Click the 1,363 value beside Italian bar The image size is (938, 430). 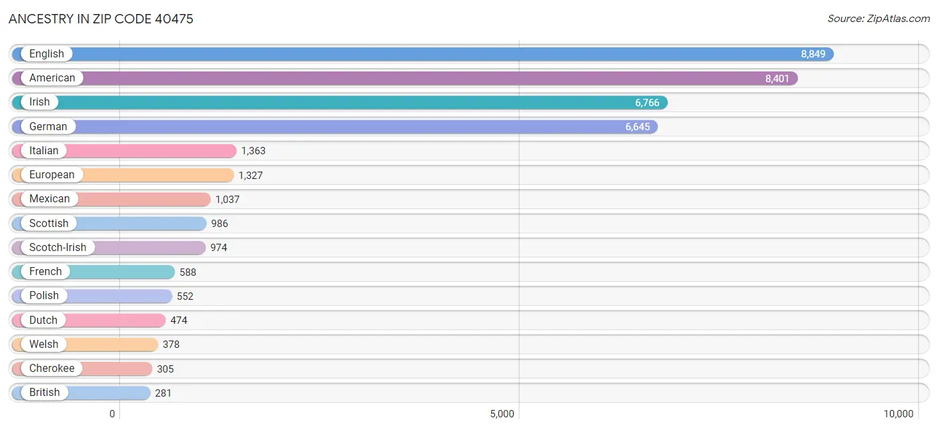tap(254, 151)
